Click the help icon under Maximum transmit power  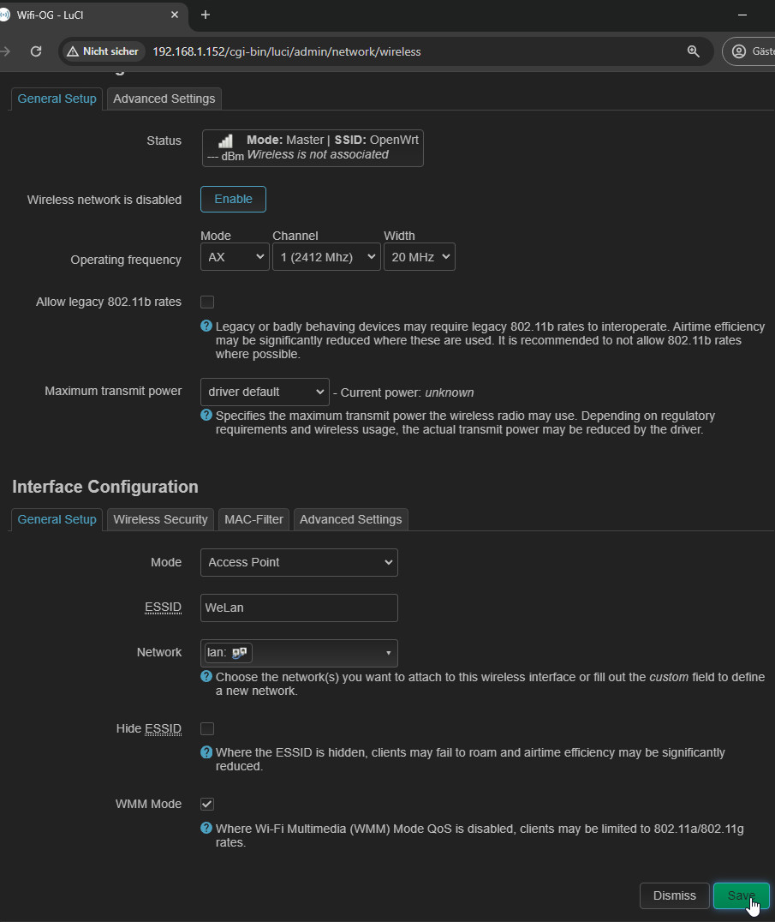(206, 415)
